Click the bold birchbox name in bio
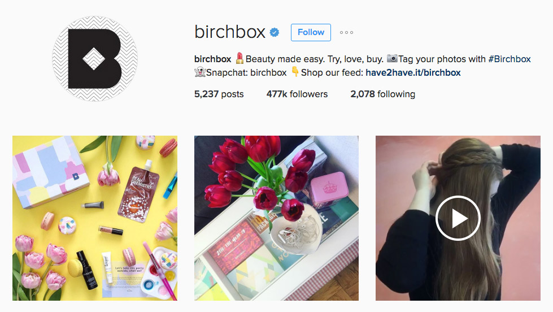This screenshot has height=312, width=553. click(x=212, y=59)
